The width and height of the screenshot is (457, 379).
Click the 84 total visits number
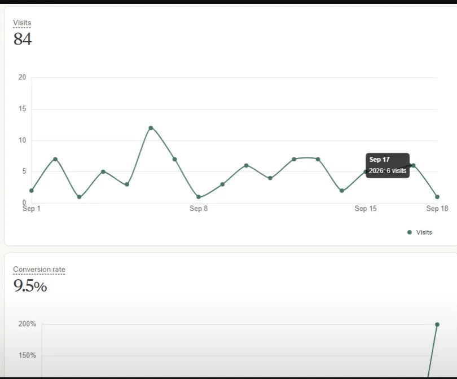(x=23, y=39)
